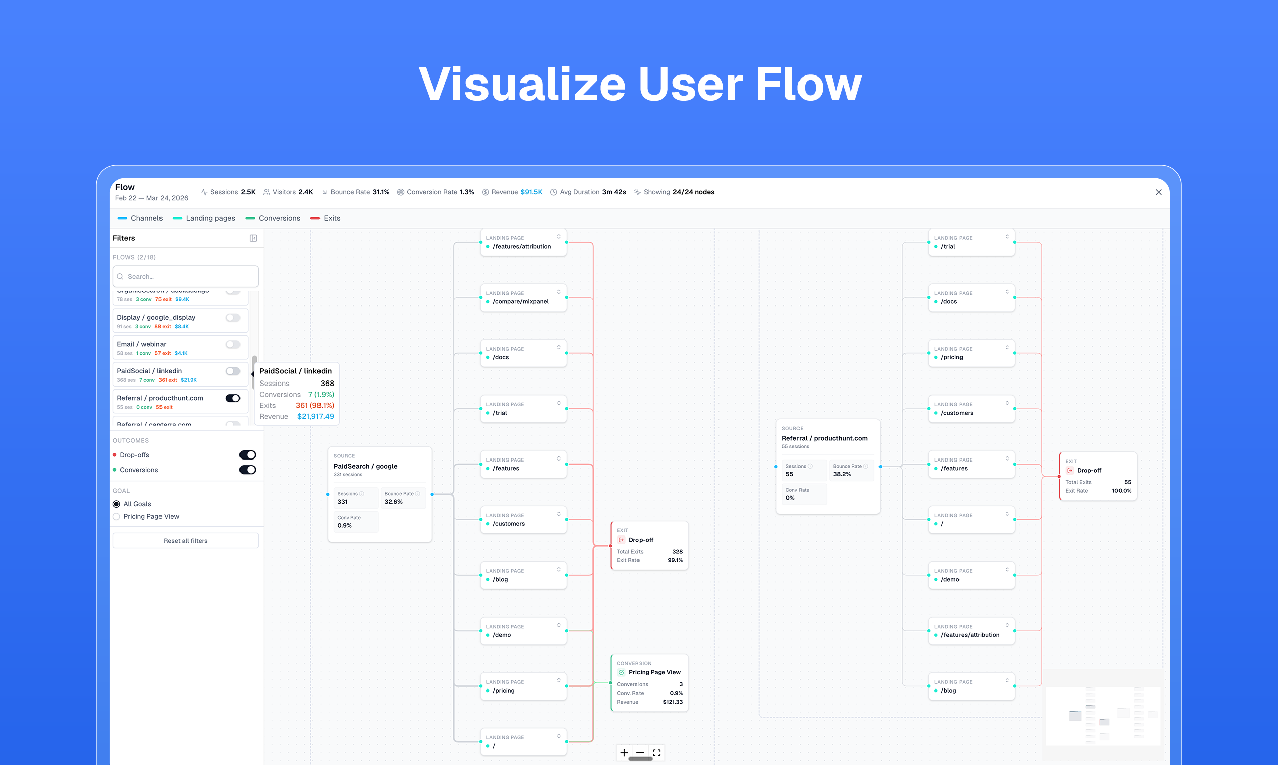Expand the /trial landing page under producthunt

pos(1007,237)
